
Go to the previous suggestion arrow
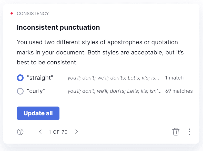click(x=40, y=132)
